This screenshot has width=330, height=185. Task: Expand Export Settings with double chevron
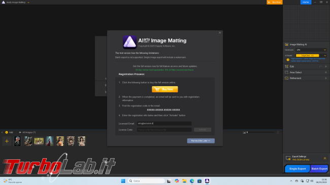(x=325, y=158)
